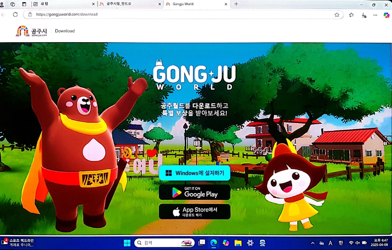Open the App Store download badge
Viewport: 392px width, 250px height.
[194, 212]
